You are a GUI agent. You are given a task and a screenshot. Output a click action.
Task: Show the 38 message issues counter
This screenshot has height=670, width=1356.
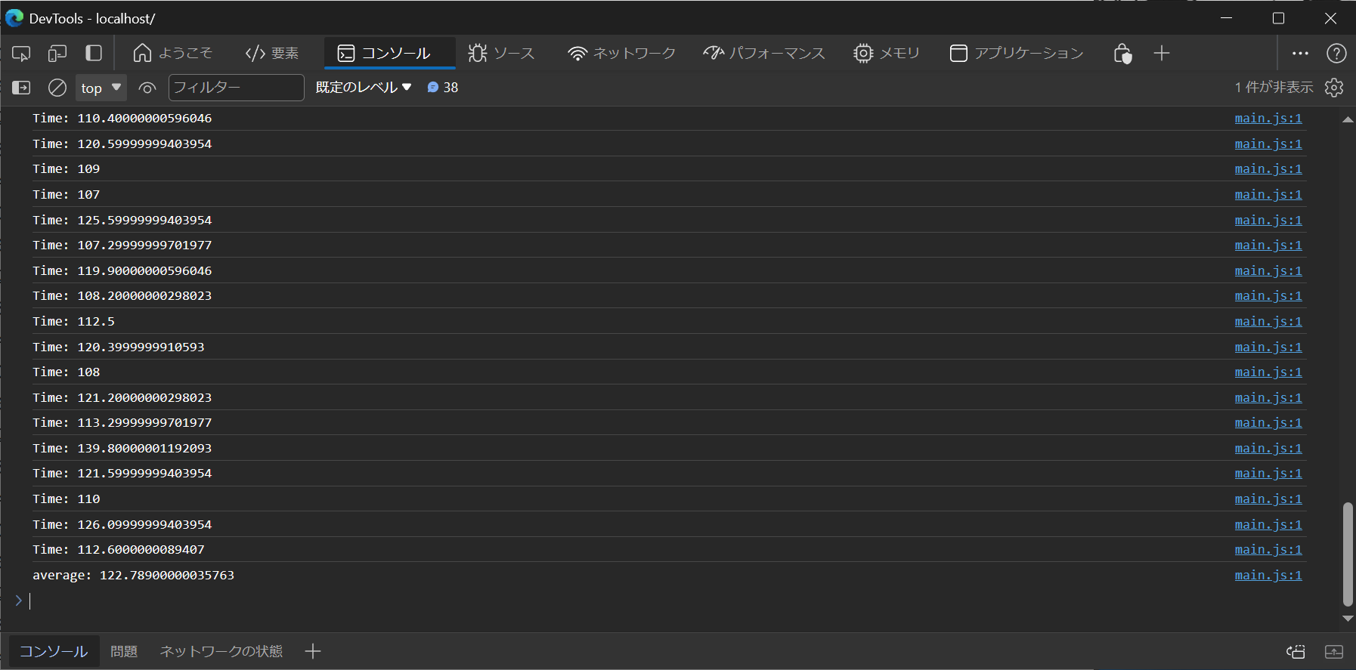[x=443, y=88]
